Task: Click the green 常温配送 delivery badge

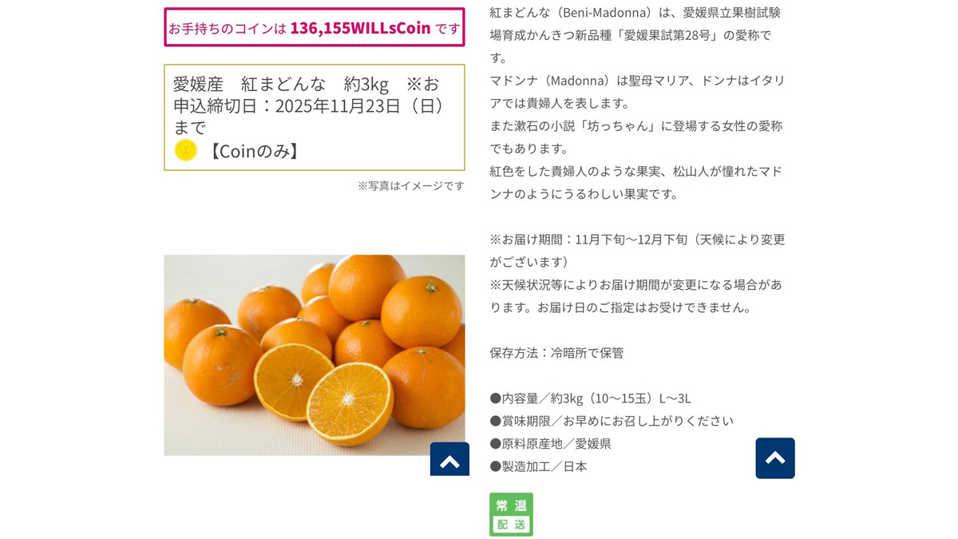Action: (511, 514)
